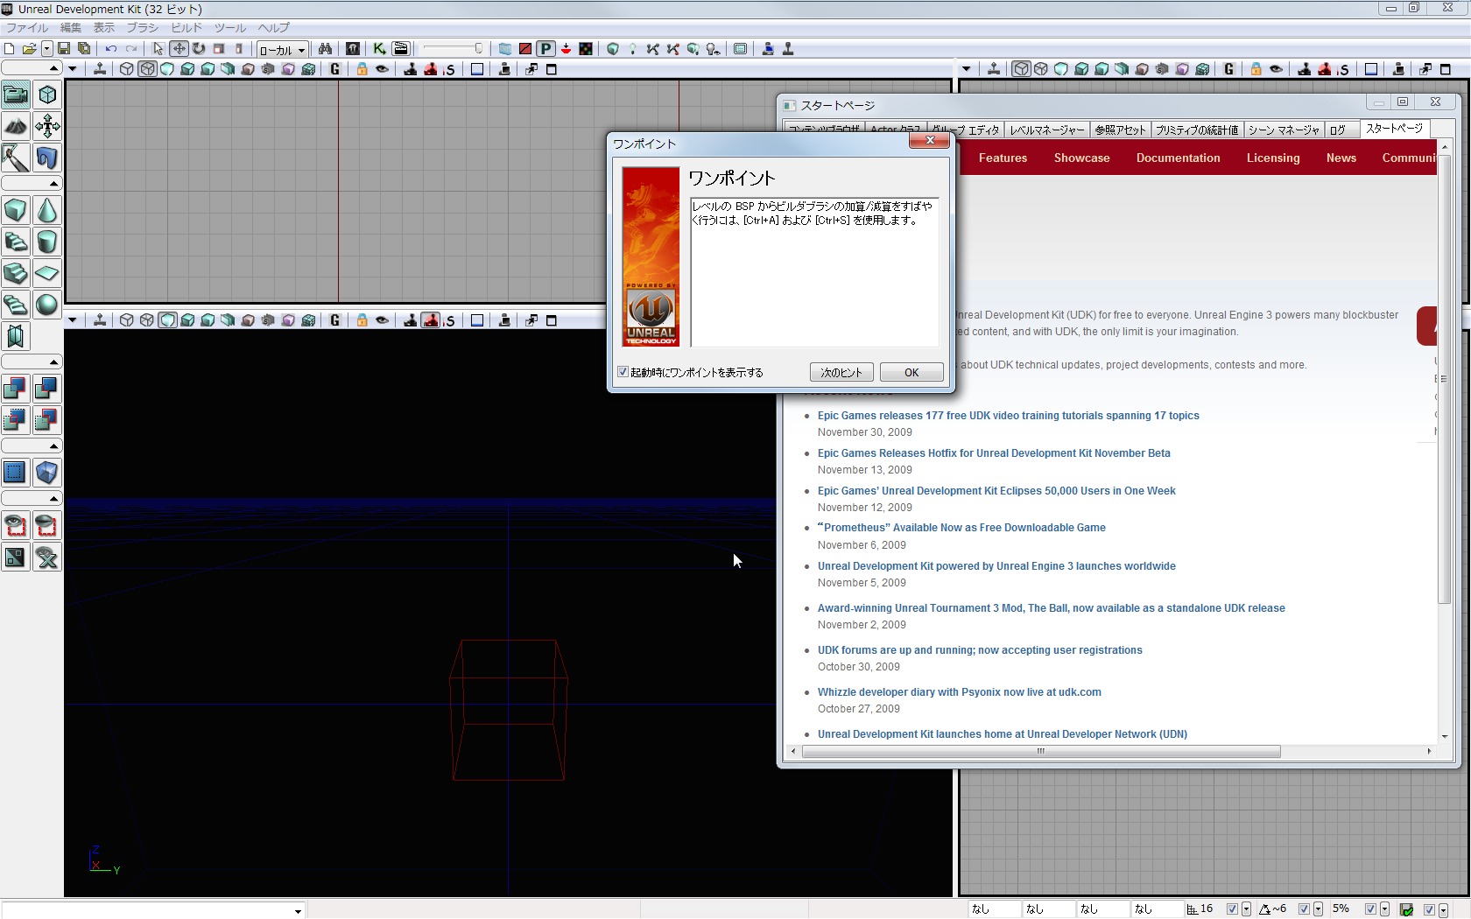Viewport: 1471px width, 919px height.
Task: Select the Geometry mode cube icon
Action: 47,95
